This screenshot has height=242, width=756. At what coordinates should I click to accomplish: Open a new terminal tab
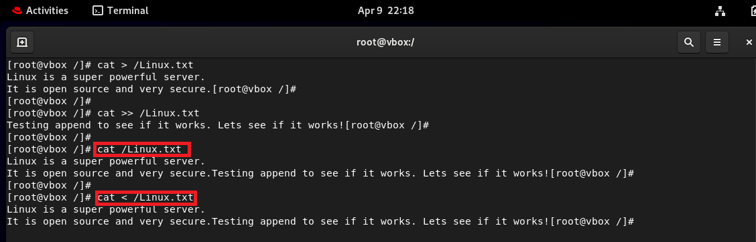coord(22,42)
